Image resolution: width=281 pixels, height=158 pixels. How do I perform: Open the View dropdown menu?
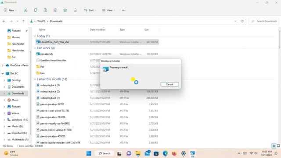click(108, 10)
